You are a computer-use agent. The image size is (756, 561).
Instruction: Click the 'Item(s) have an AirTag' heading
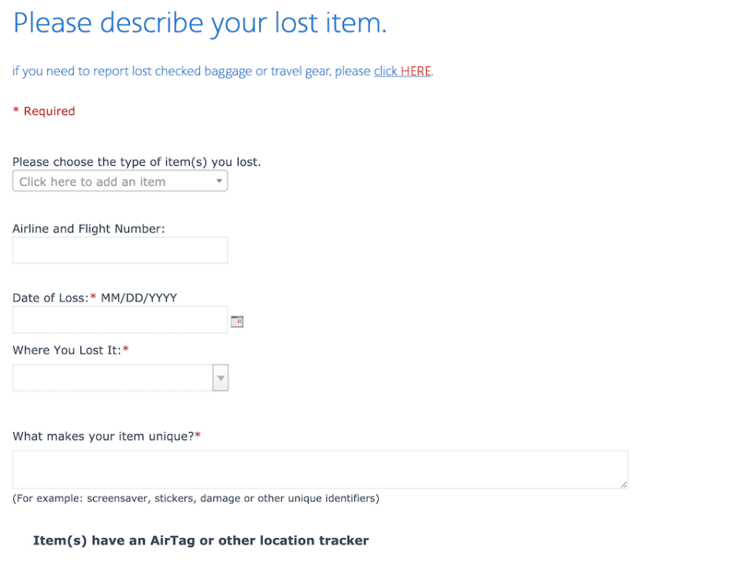[x=200, y=541]
